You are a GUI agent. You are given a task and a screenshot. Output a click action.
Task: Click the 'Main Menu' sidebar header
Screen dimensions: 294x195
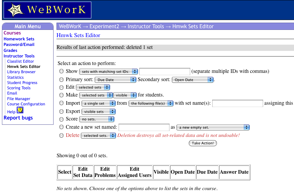28,26
